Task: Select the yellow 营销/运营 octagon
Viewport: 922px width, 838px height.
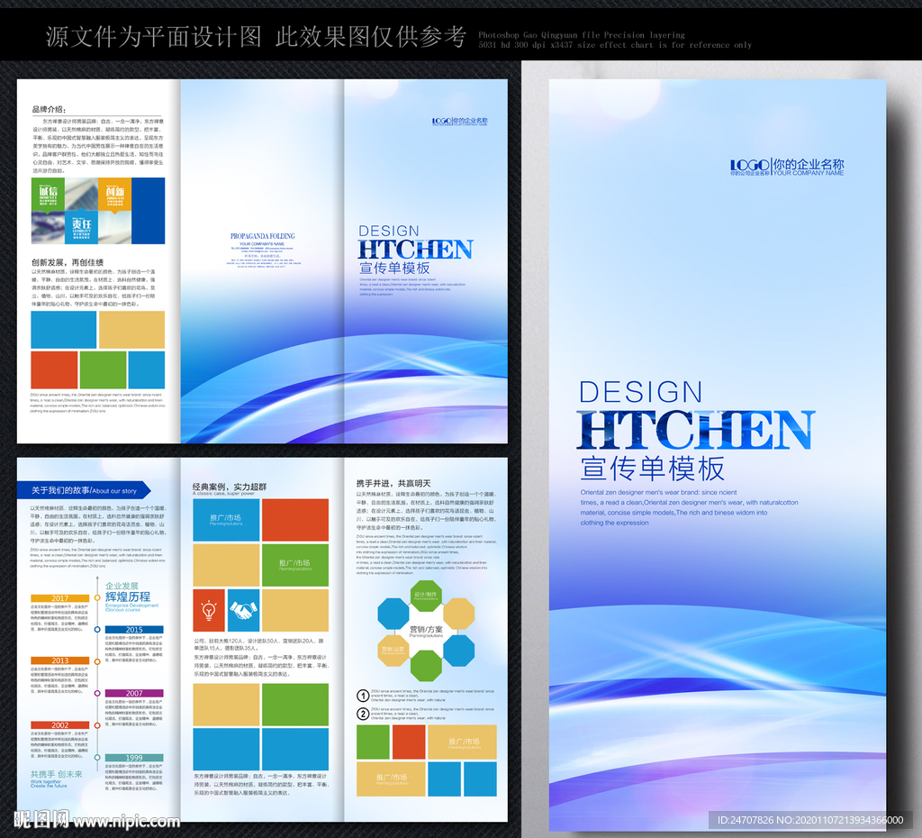Action: [x=393, y=651]
